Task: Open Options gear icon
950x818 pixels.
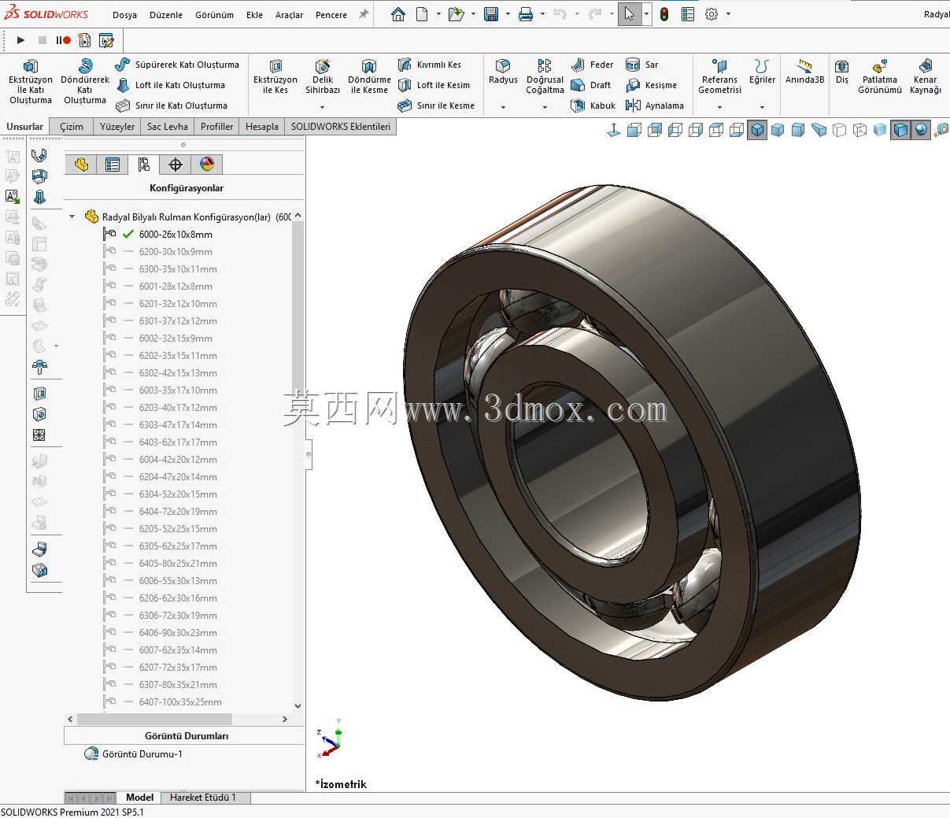Action: 712,14
